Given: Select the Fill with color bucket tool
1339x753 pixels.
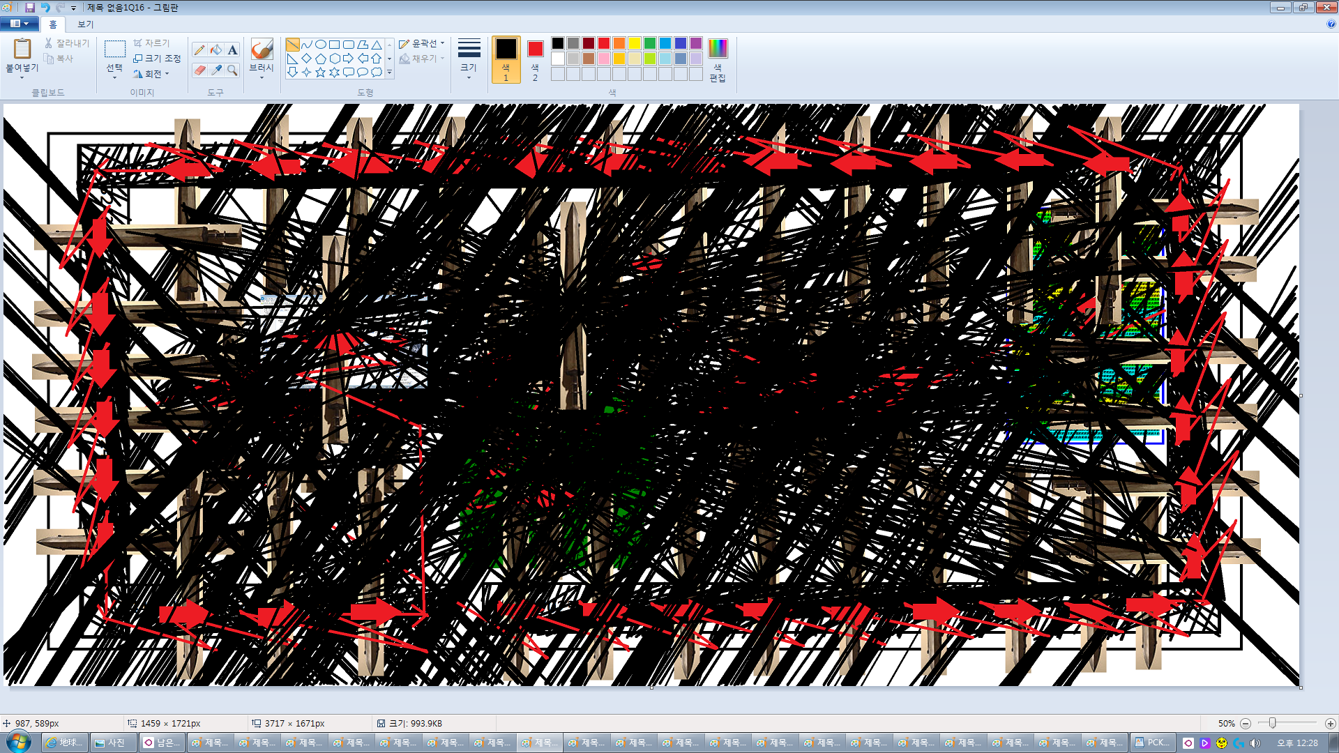Looking at the screenshot, I should click(x=216, y=50).
